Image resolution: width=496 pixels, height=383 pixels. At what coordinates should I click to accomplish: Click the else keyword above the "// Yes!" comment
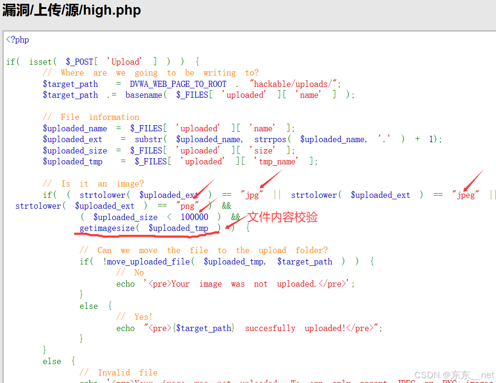pos(89,306)
